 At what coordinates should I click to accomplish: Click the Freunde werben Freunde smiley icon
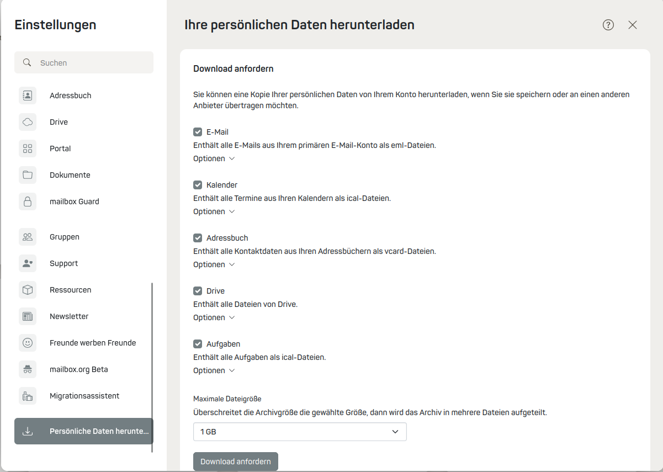click(27, 343)
